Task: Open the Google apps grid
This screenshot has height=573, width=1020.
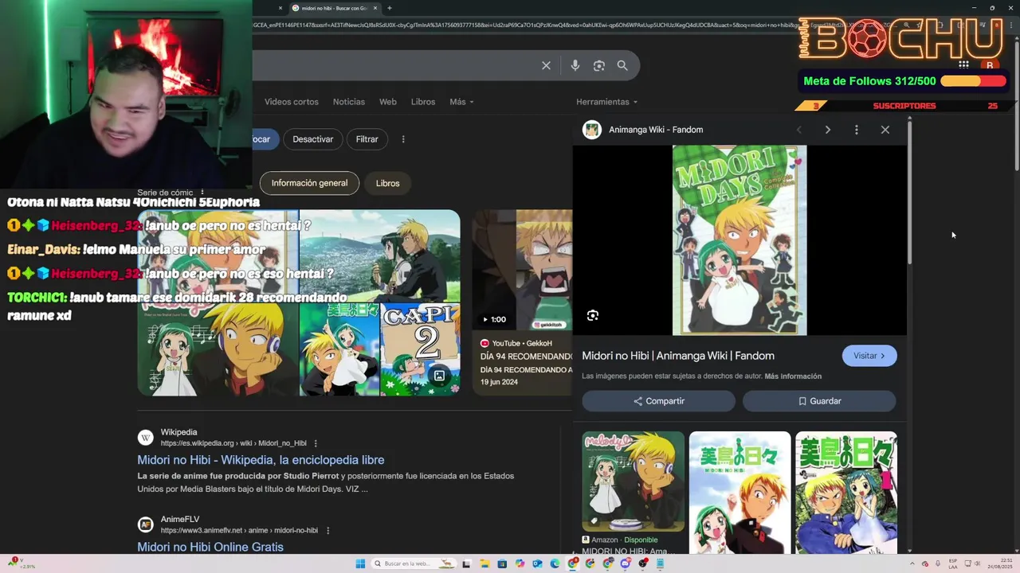Action: pos(963,65)
